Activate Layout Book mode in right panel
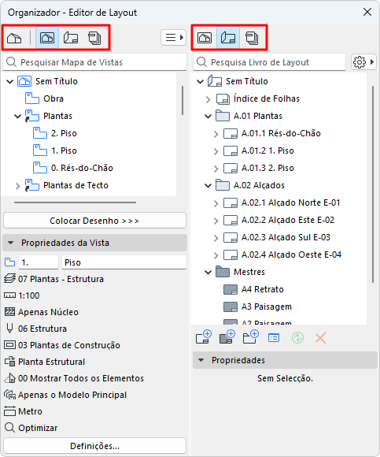 pos(228,38)
